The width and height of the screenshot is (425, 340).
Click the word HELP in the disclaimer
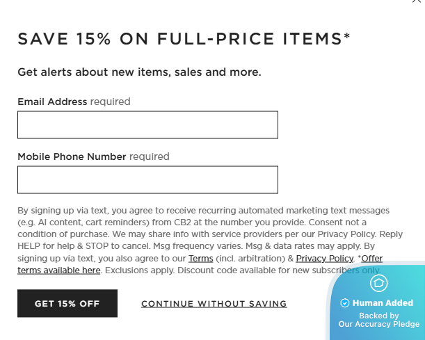click(x=29, y=246)
